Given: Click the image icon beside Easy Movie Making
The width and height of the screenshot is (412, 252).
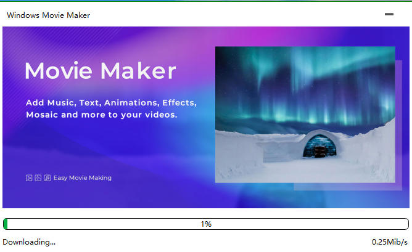Looking at the screenshot, I should (x=38, y=178).
